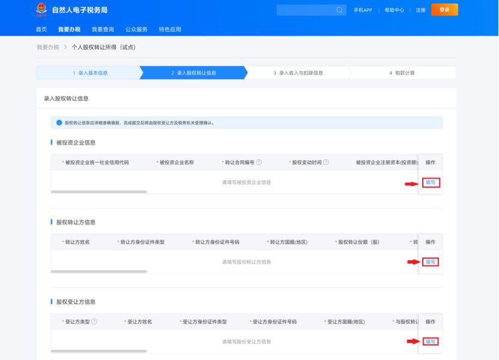This screenshot has height=360, width=499.
Task: Click the info icon in the blue notice banner
Action: pos(58,122)
